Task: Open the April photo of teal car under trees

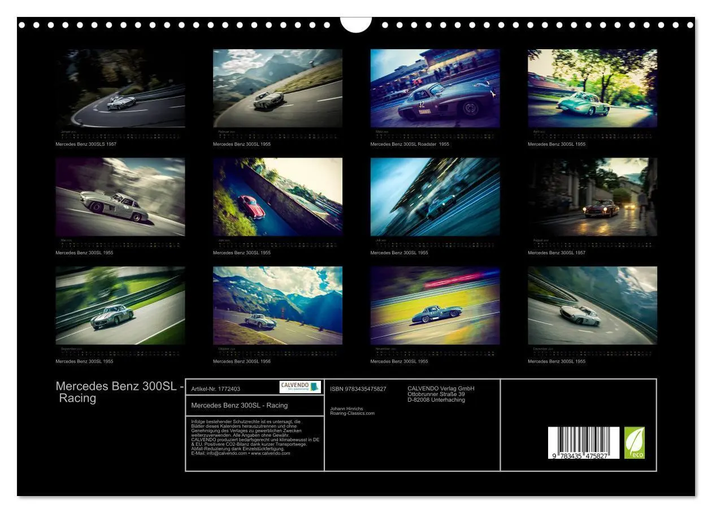Action: click(593, 88)
